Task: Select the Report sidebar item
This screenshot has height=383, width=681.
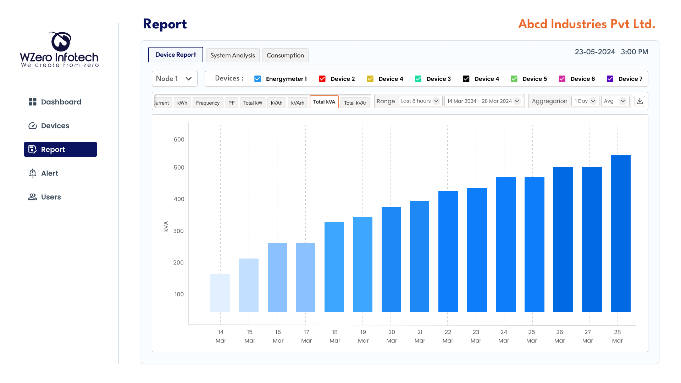Action: point(60,149)
